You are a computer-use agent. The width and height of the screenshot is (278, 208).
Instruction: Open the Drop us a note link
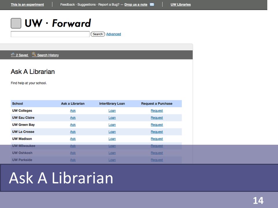tap(136, 5)
